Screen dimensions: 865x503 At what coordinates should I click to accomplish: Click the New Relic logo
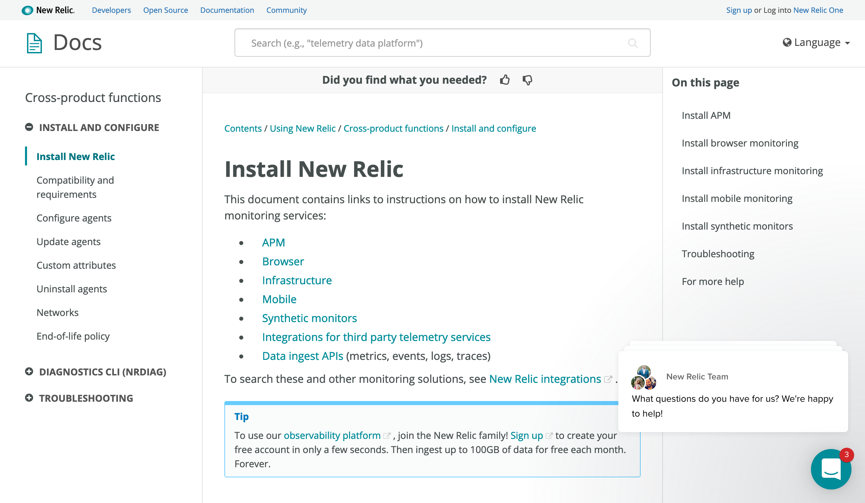click(48, 10)
